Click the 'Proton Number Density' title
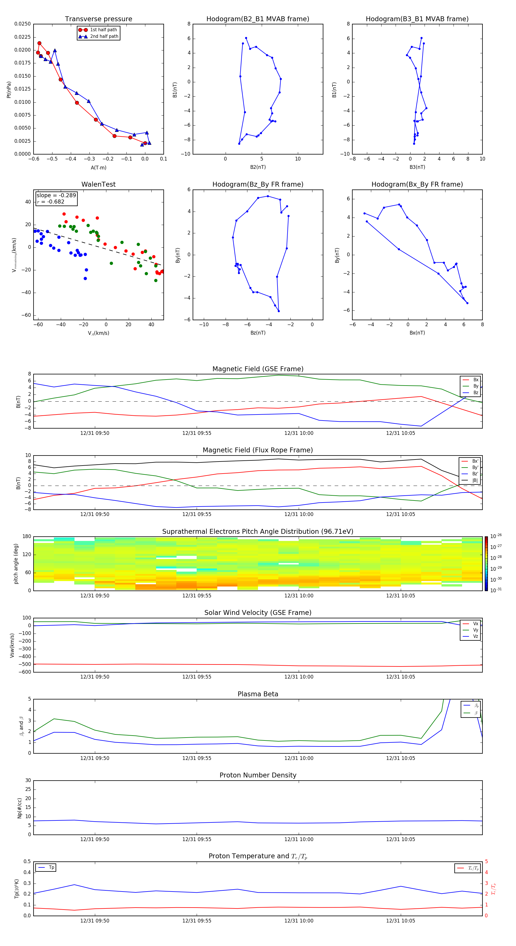Viewport: 516px width, 946px height. pyautogui.click(x=258, y=775)
